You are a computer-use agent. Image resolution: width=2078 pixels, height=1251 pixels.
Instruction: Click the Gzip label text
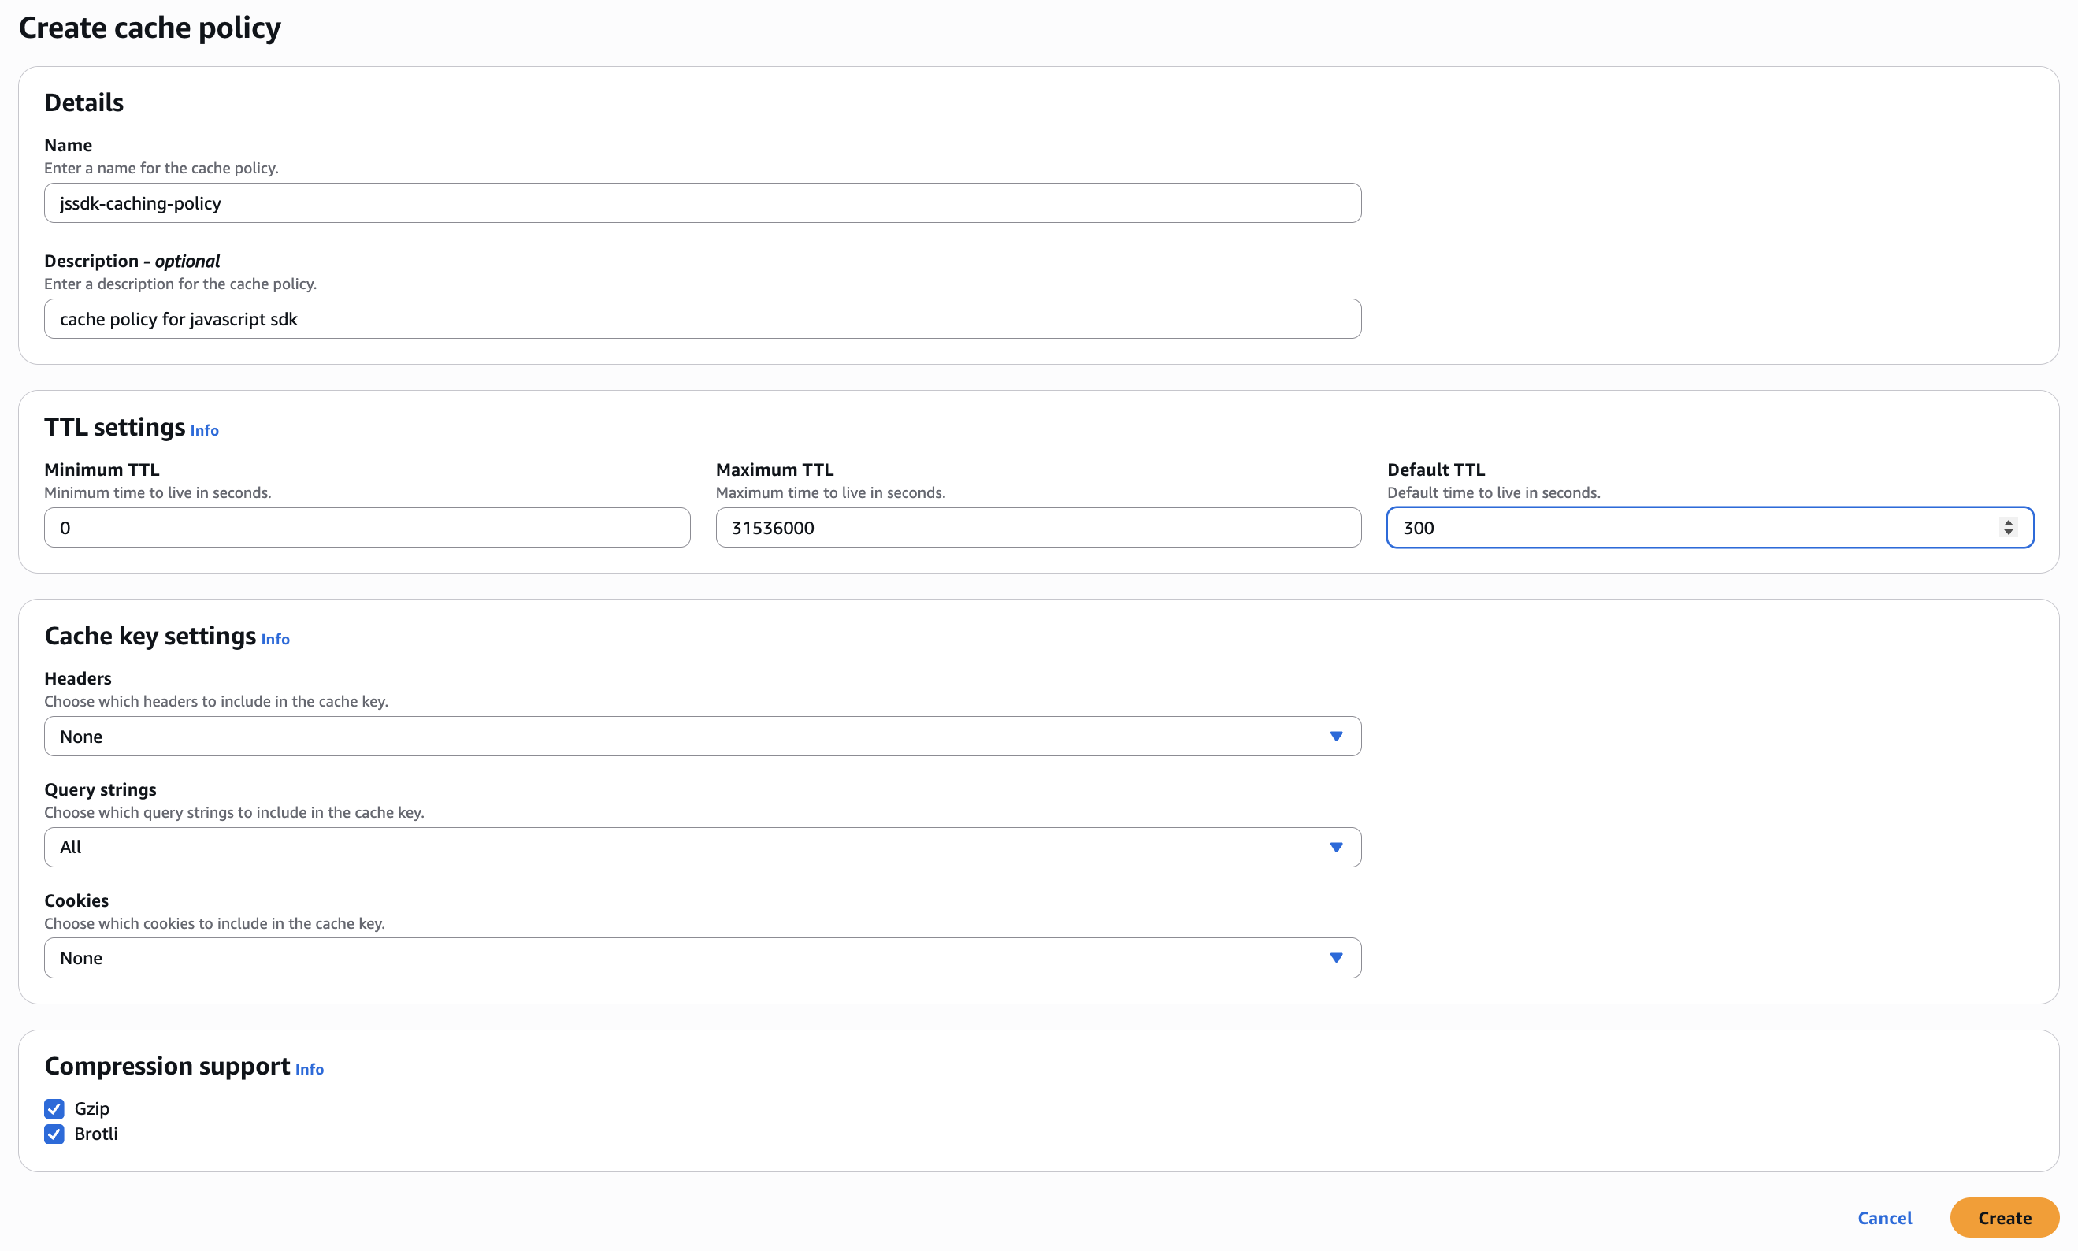pos(92,1108)
